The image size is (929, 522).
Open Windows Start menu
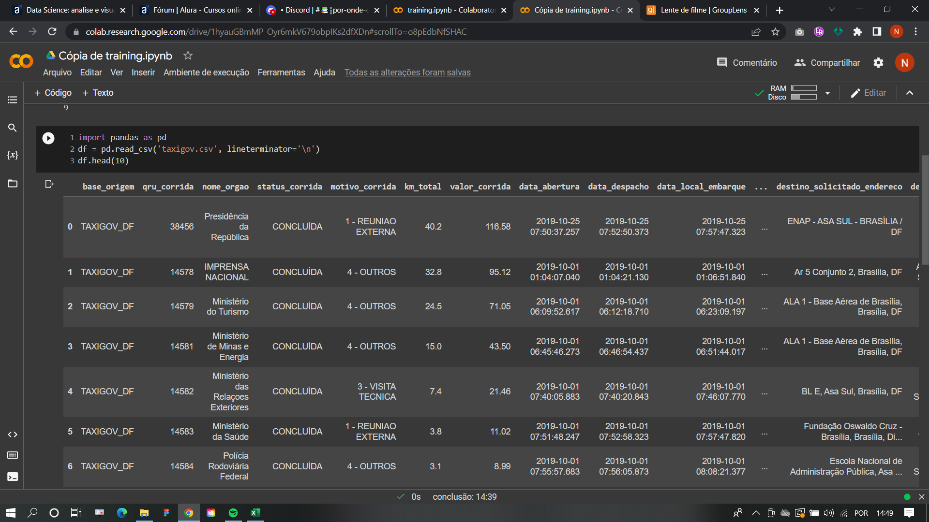[x=11, y=513]
